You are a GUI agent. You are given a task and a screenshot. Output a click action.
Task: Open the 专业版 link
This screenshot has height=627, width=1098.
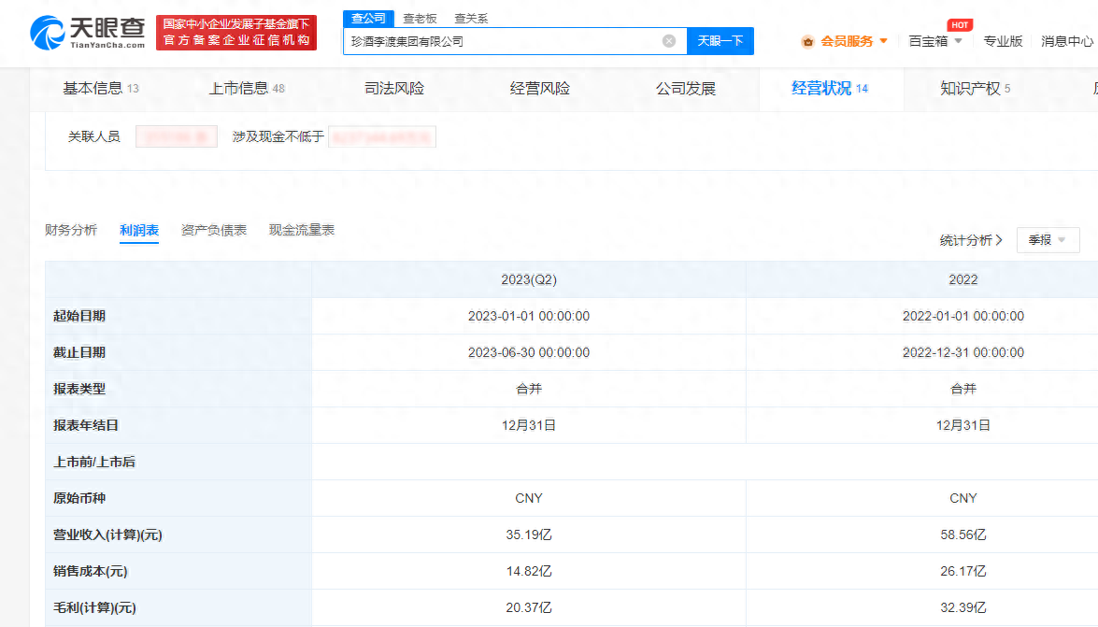coord(1003,41)
